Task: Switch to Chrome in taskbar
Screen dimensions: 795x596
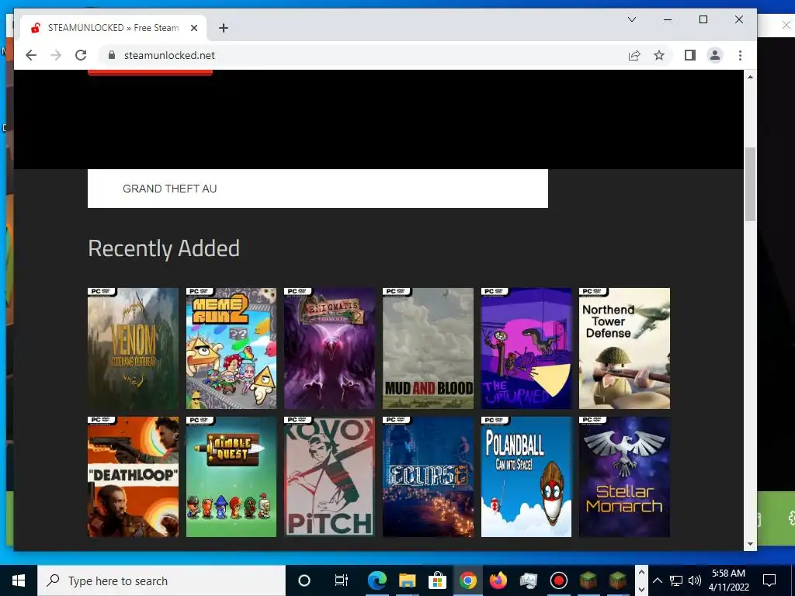Action: 467,580
